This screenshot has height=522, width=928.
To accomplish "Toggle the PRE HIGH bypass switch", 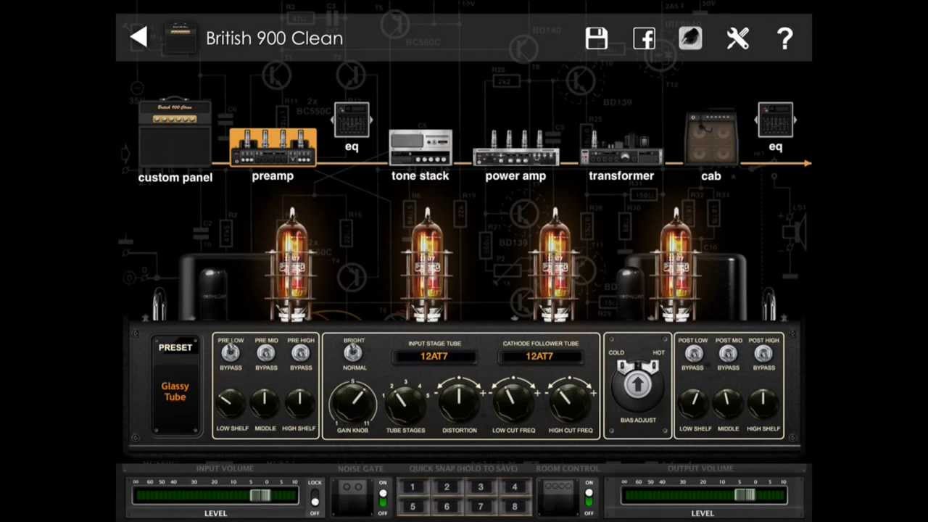I will pyautogui.click(x=301, y=353).
